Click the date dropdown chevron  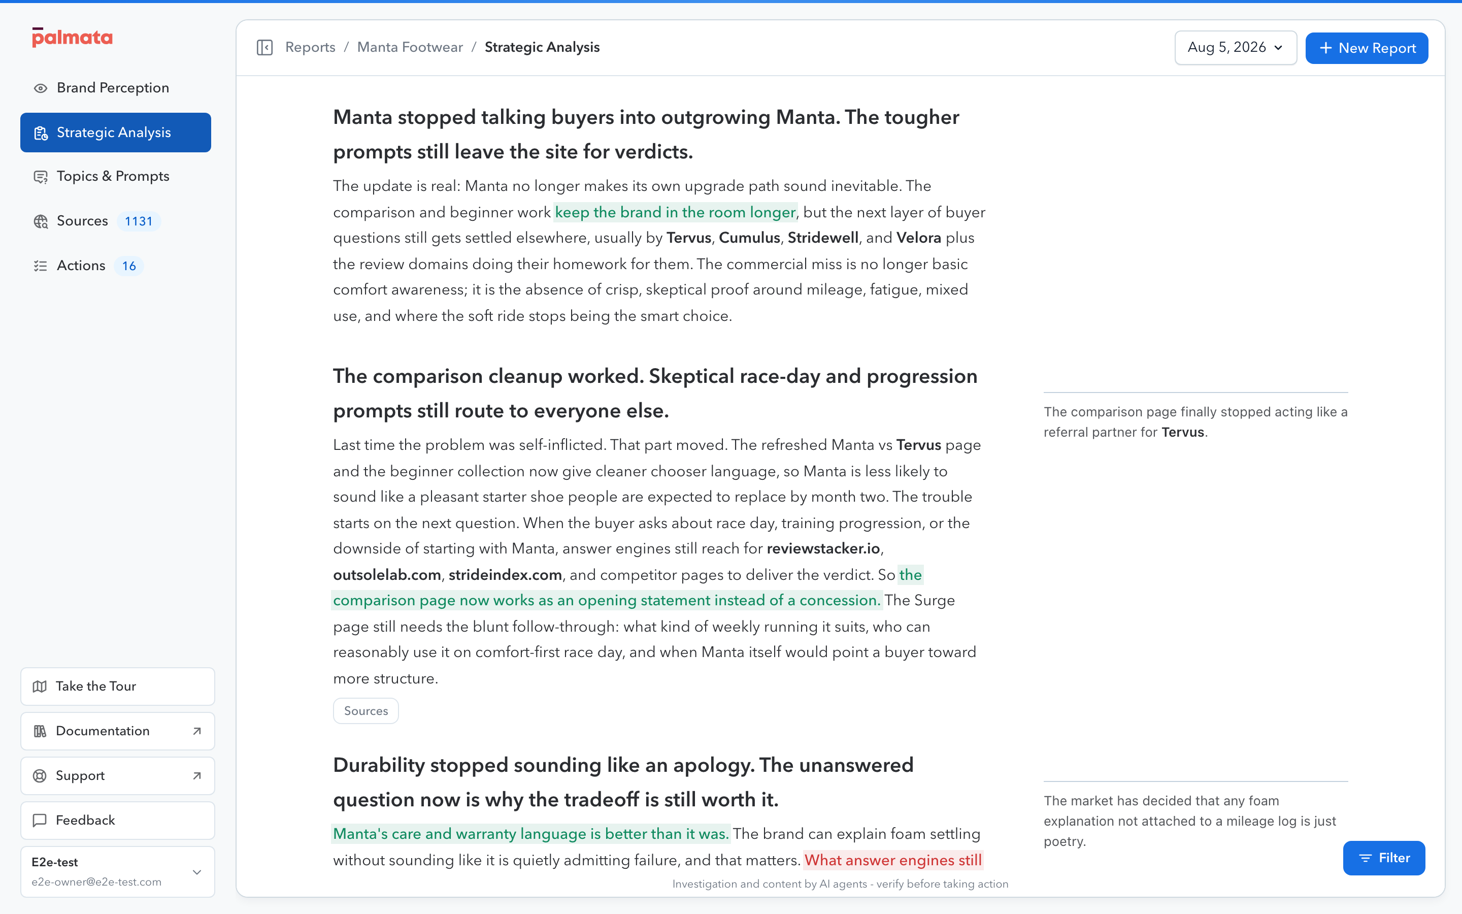1278,48
